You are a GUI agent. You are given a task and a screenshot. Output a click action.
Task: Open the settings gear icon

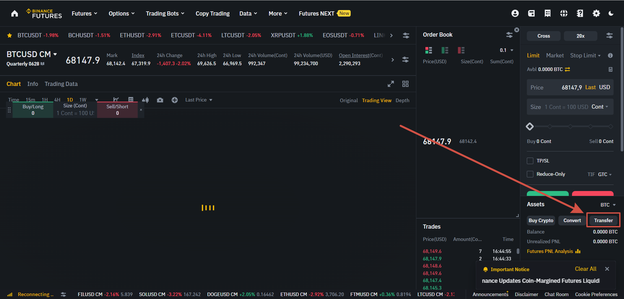pyautogui.click(x=596, y=13)
